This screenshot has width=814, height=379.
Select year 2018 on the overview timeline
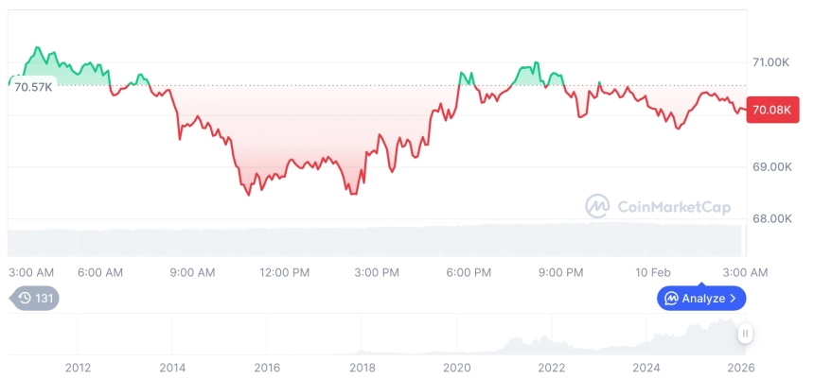point(362,368)
